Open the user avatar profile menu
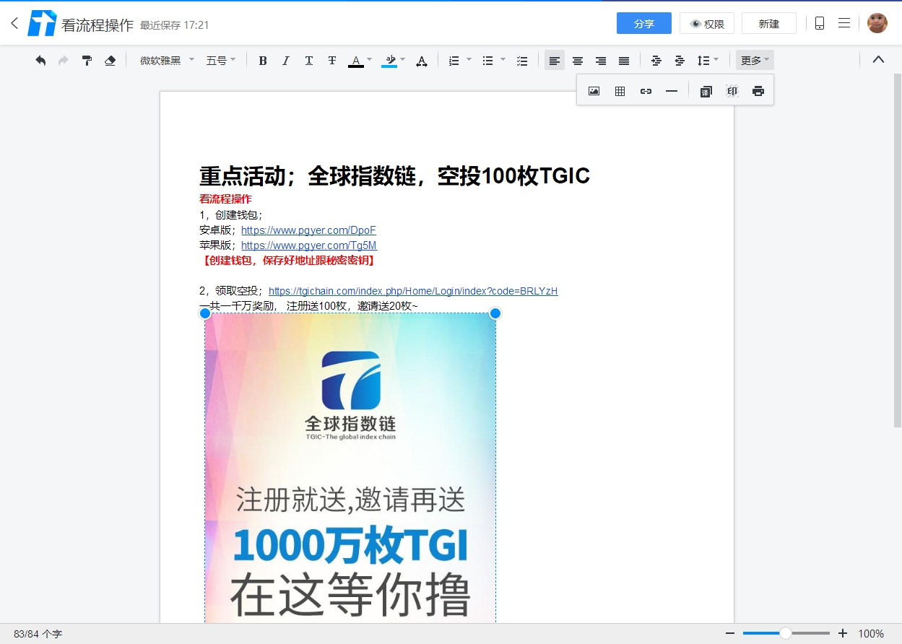This screenshot has width=902, height=644. pyautogui.click(x=877, y=23)
